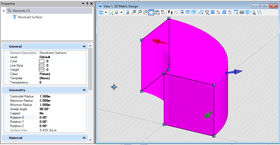Click the Show Display Depth icon
The image size is (280, 145).
224,12
